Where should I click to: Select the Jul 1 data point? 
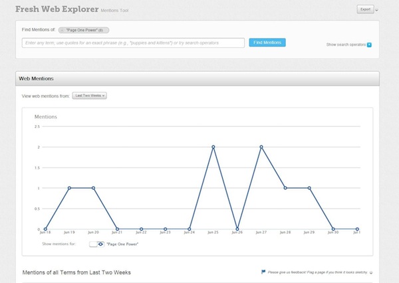pos(357,229)
